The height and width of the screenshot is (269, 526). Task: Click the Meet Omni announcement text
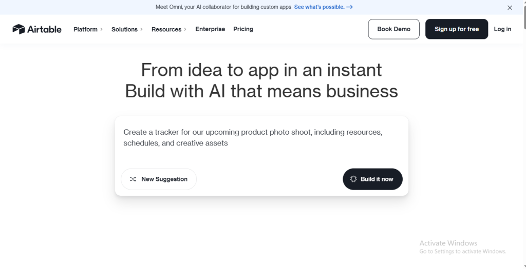coord(223,7)
